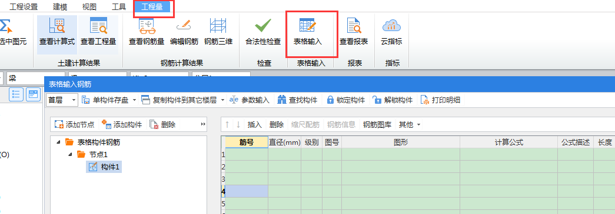The height and width of the screenshot is (214, 615).
Task: Expand the tree toolbar overflow chevron
Action: [x=203, y=124]
